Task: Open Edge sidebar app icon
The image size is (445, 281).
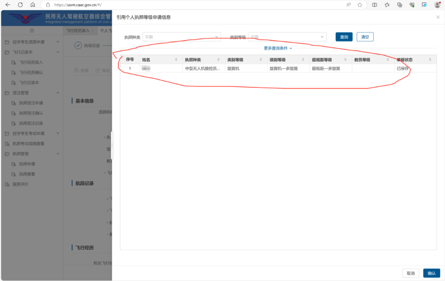Action: (x=424, y=5)
